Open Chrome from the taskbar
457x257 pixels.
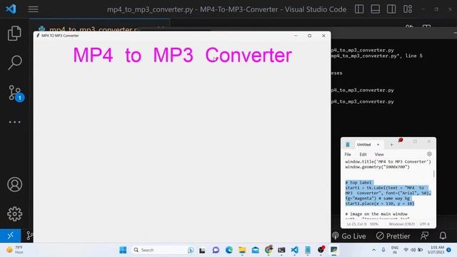click(268, 249)
